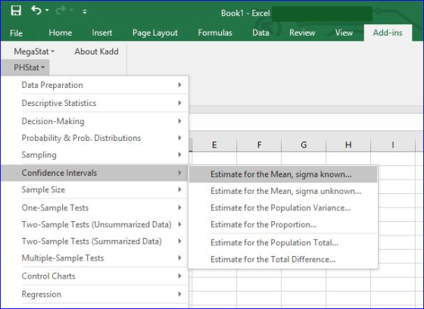This screenshot has width=424, height=309.
Task: Open the MegaStat dropdown menu
Action: tap(34, 51)
